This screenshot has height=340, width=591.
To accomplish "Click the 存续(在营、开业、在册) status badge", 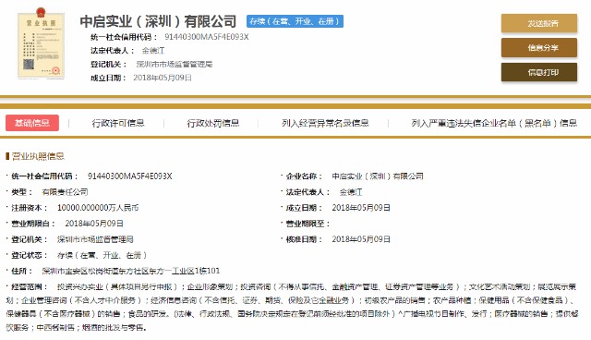I will pos(295,21).
